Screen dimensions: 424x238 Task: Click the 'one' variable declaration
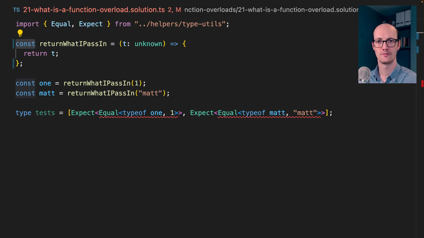click(x=45, y=83)
